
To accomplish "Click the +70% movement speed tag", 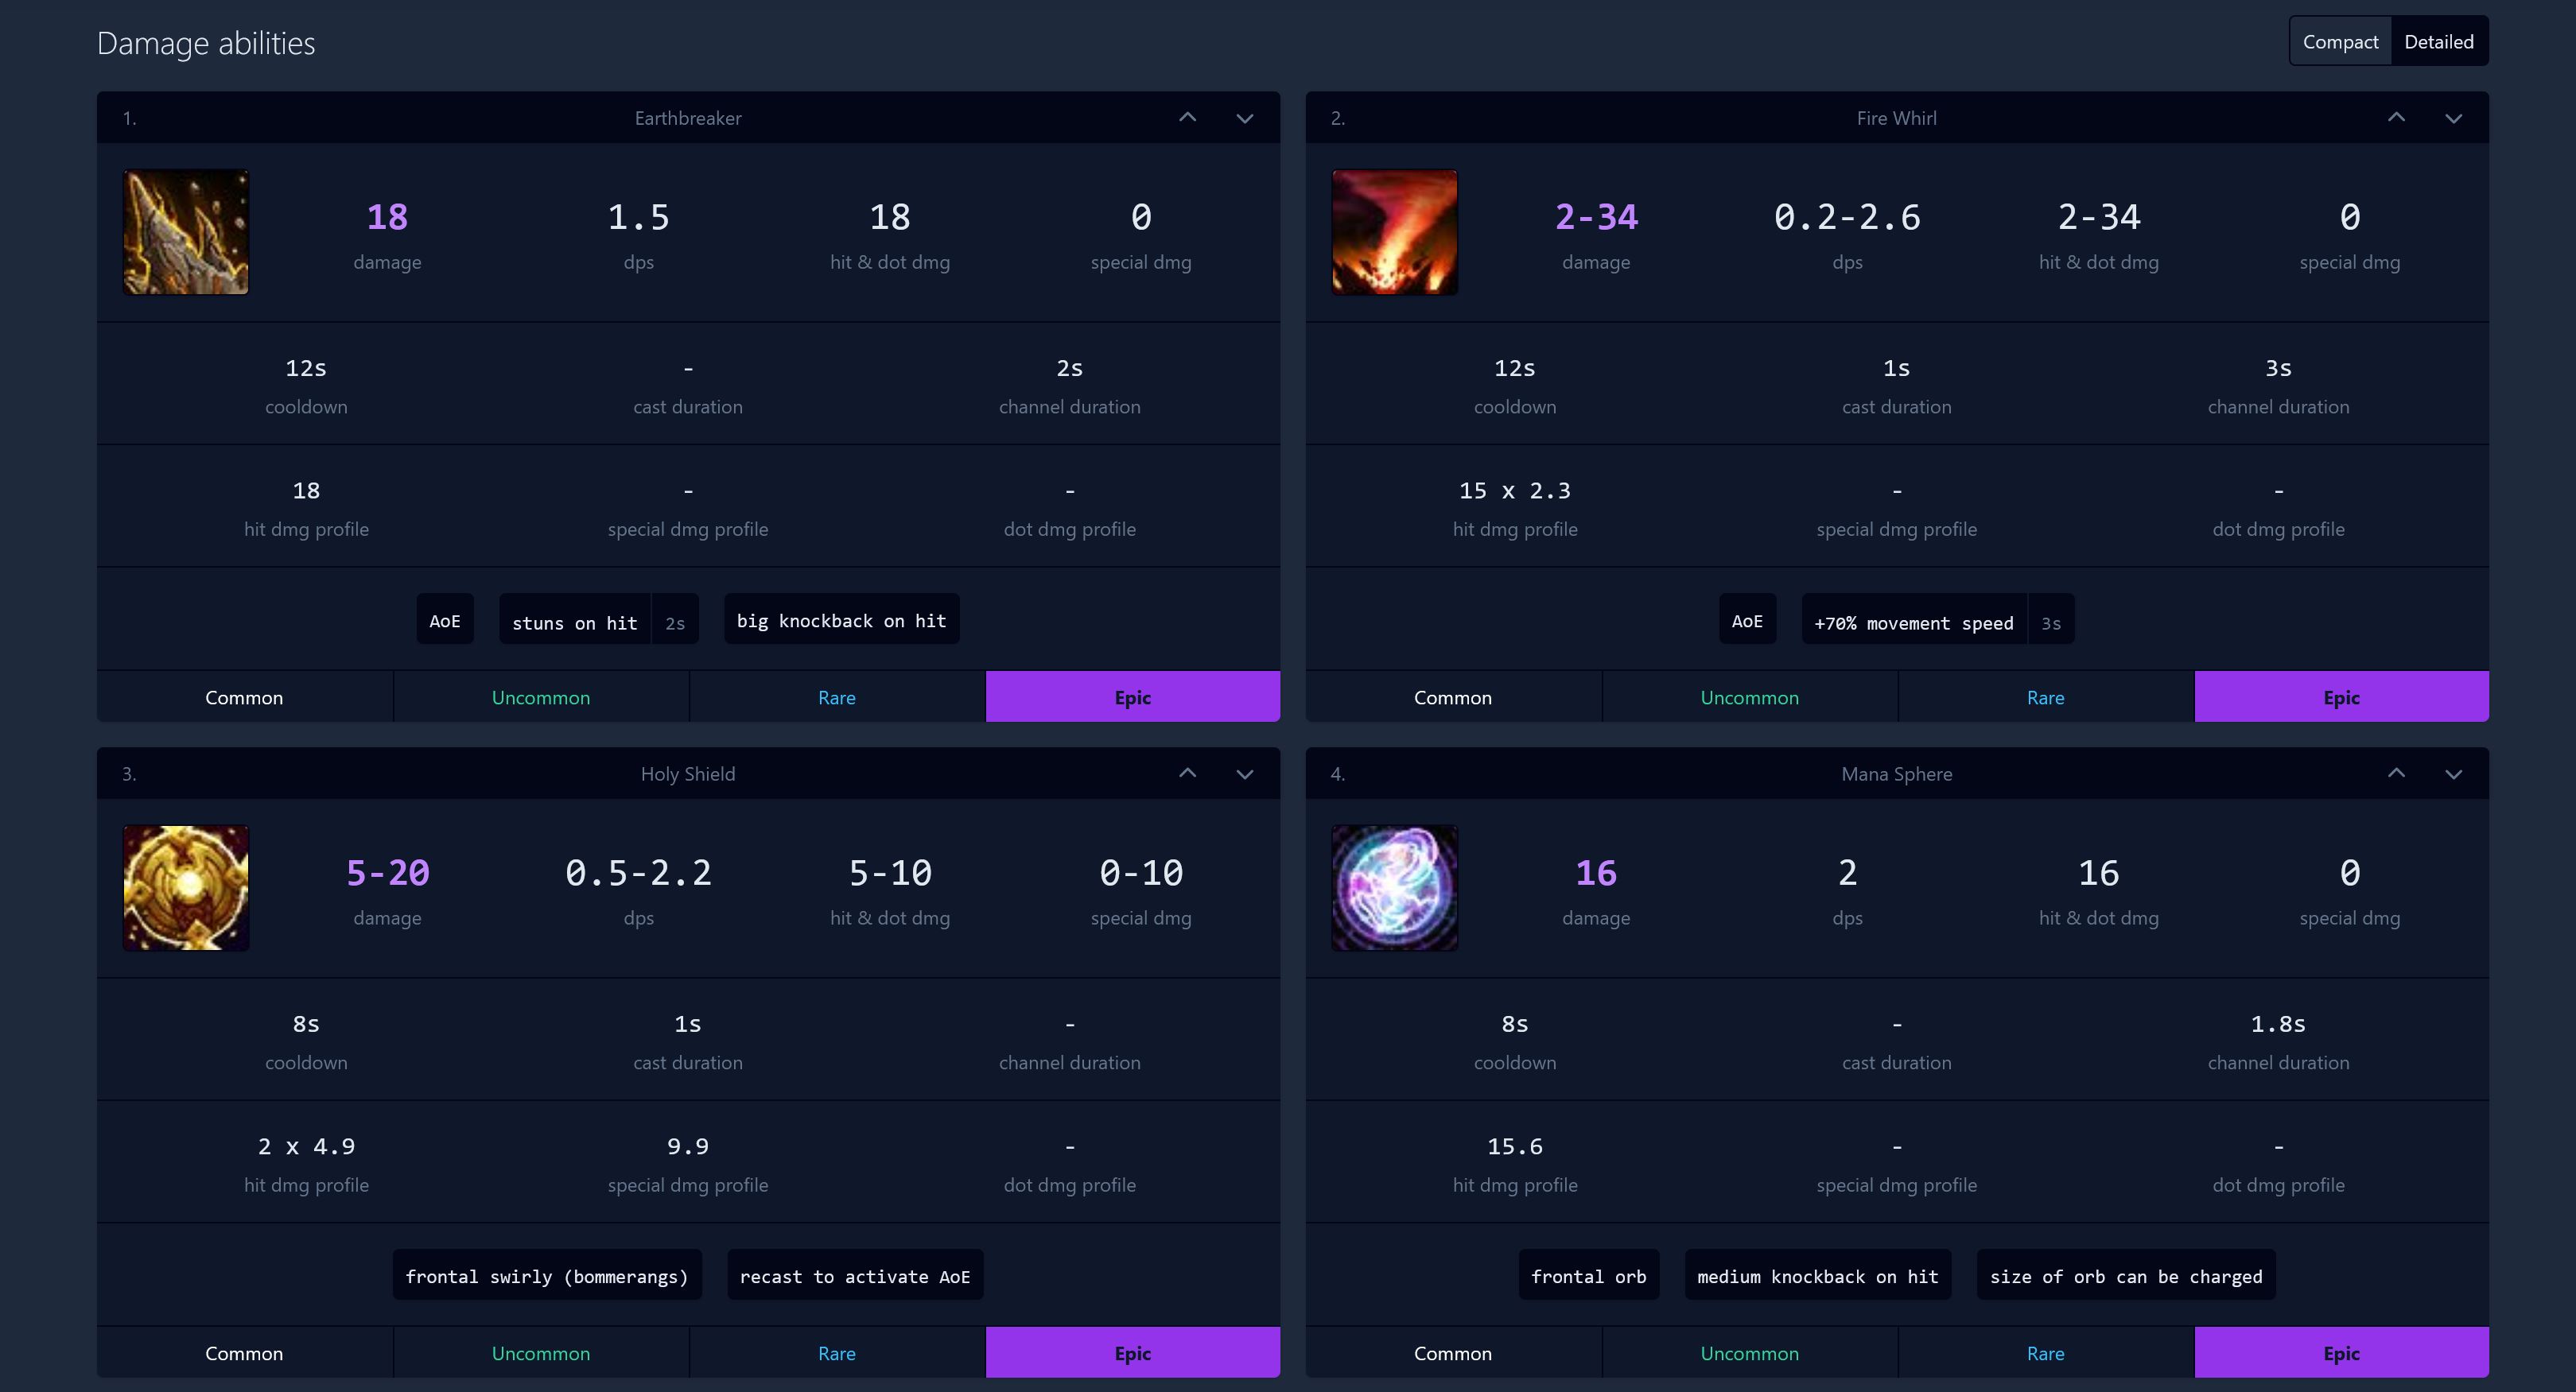I will point(1910,621).
